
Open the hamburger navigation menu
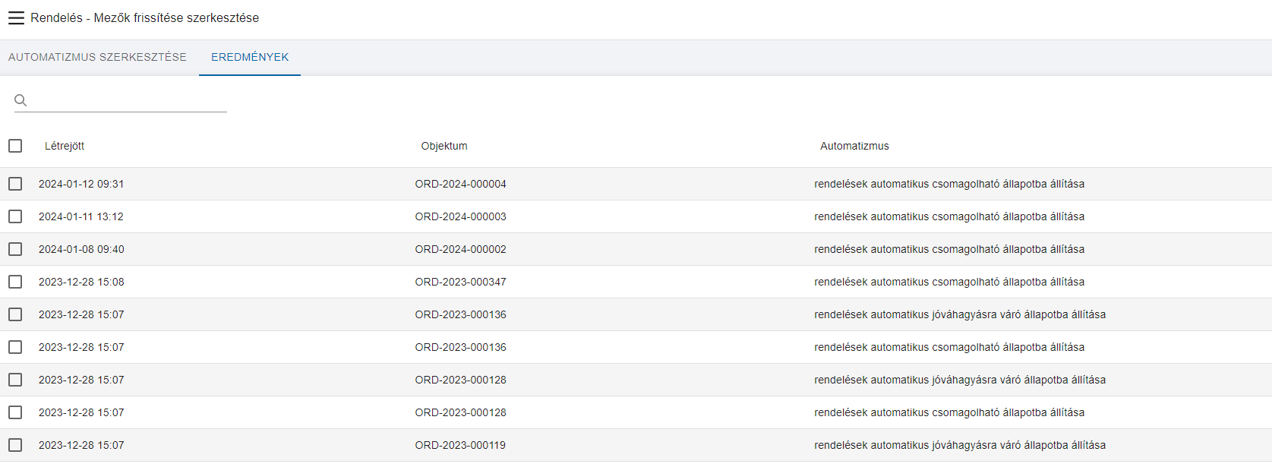(16, 18)
